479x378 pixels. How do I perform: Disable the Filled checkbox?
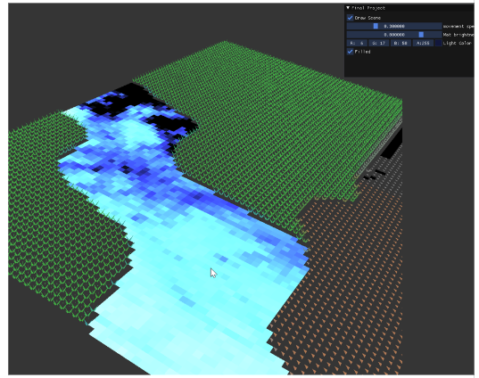350,52
